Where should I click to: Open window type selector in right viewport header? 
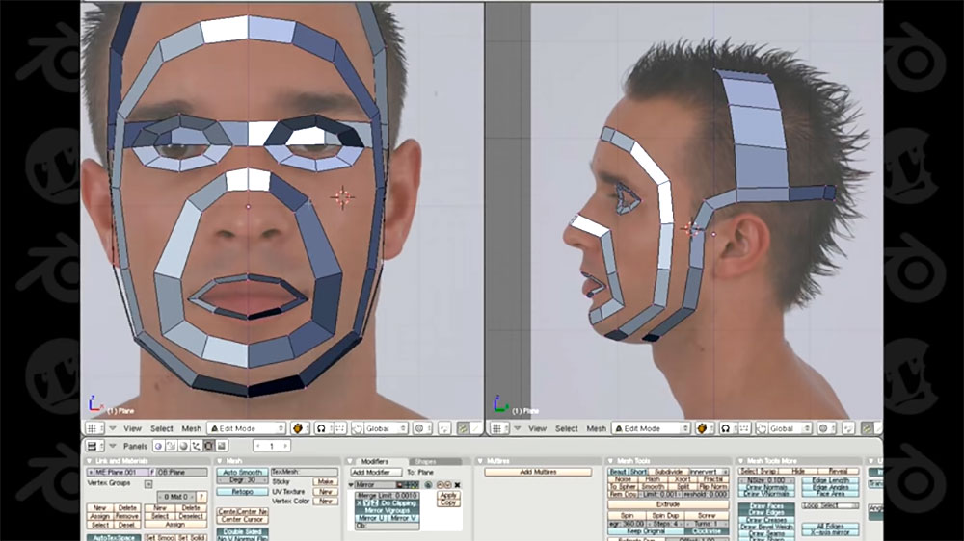point(497,428)
